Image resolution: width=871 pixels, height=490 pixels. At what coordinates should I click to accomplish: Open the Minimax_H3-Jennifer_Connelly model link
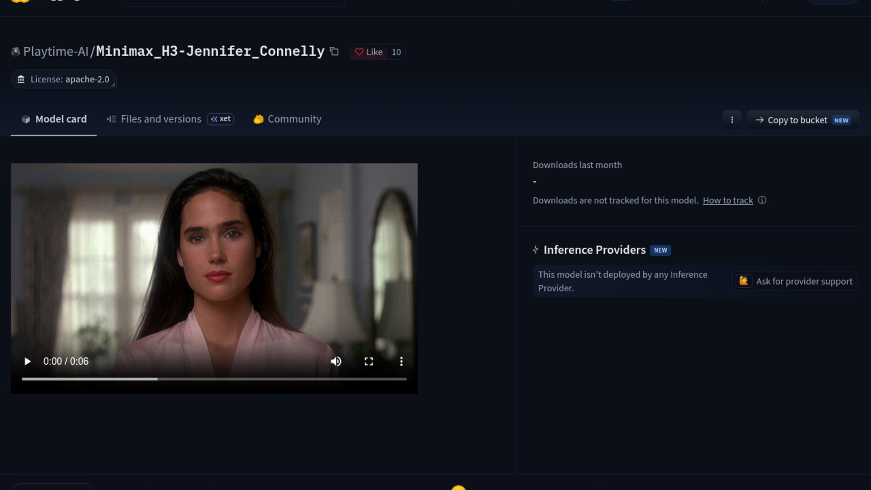(x=210, y=51)
